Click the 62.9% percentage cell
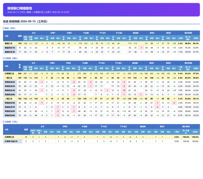The height and width of the screenshot is (179, 203). click(x=196, y=48)
